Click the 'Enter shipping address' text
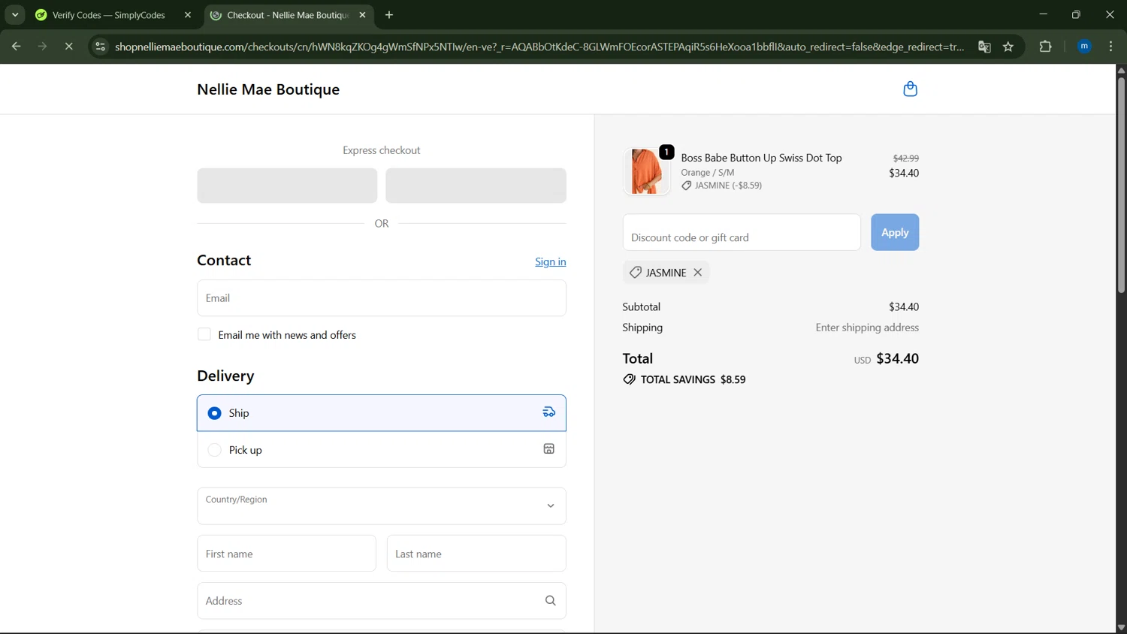The height and width of the screenshot is (634, 1127). click(867, 328)
